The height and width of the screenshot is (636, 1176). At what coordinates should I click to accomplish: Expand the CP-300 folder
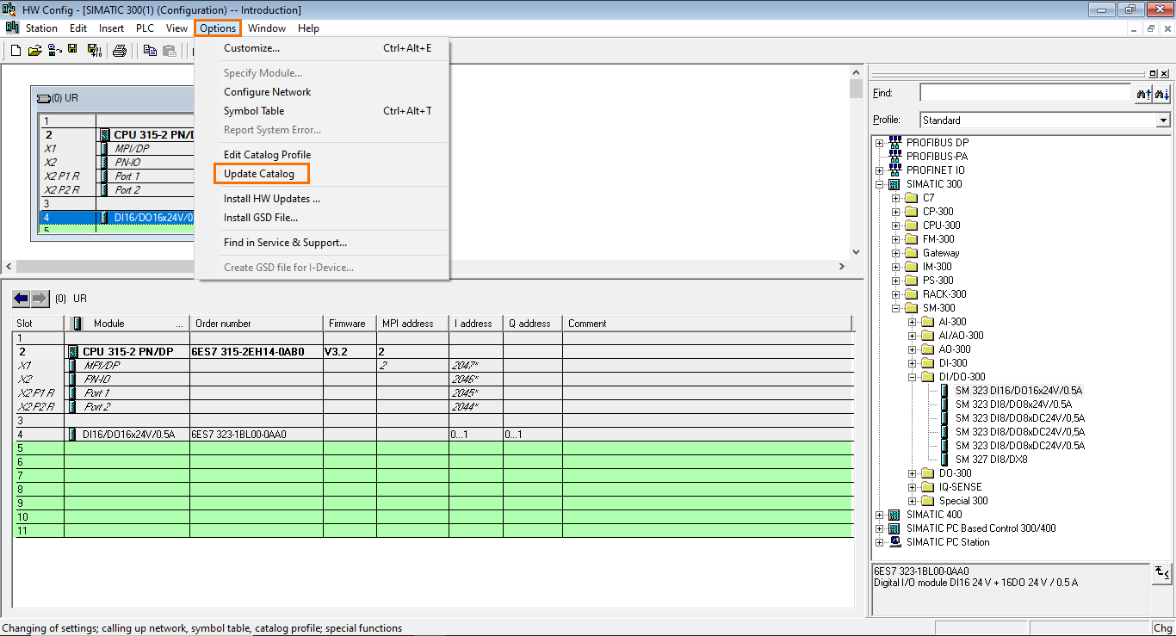tap(896, 212)
